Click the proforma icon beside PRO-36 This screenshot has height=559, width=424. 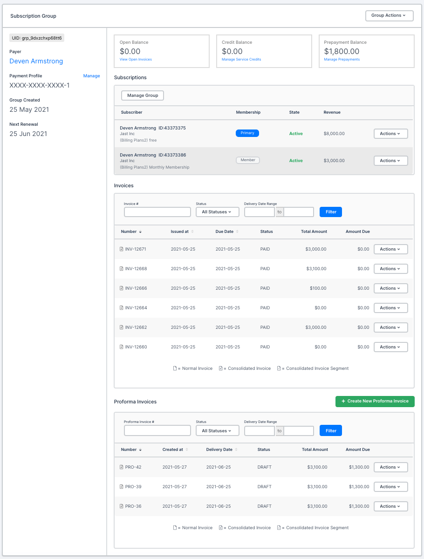point(122,506)
